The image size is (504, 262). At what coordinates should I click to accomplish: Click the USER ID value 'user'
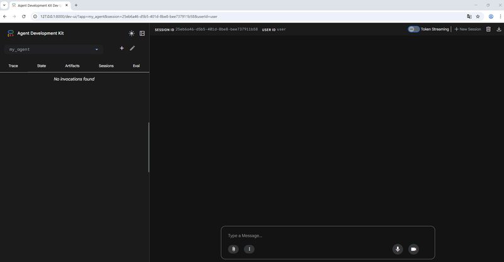click(x=281, y=29)
